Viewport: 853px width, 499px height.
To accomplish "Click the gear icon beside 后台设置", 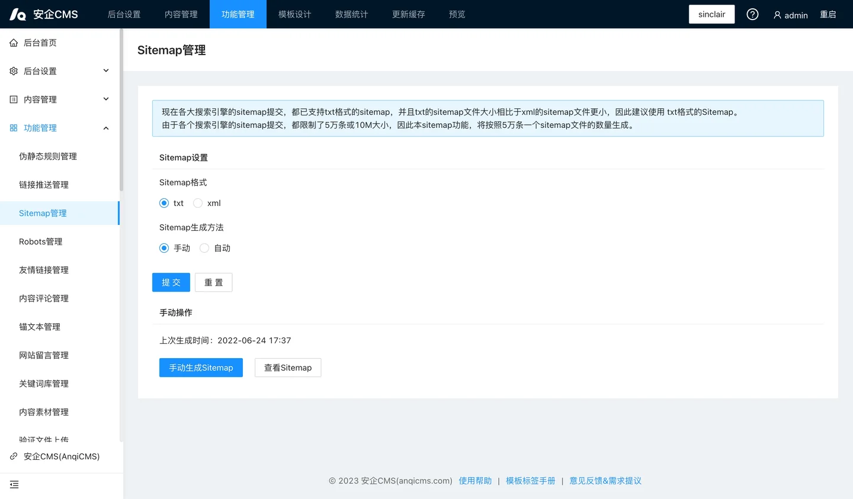I will click(x=14, y=71).
